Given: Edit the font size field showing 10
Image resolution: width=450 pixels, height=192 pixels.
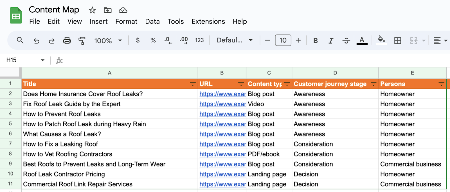Looking at the screenshot, I should pyautogui.click(x=283, y=40).
